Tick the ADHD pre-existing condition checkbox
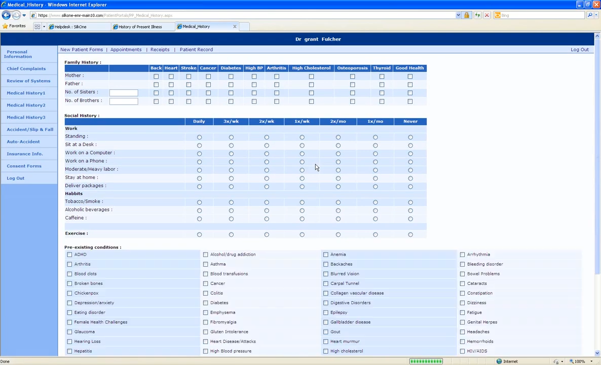601x365 pixels. [69, 254]
